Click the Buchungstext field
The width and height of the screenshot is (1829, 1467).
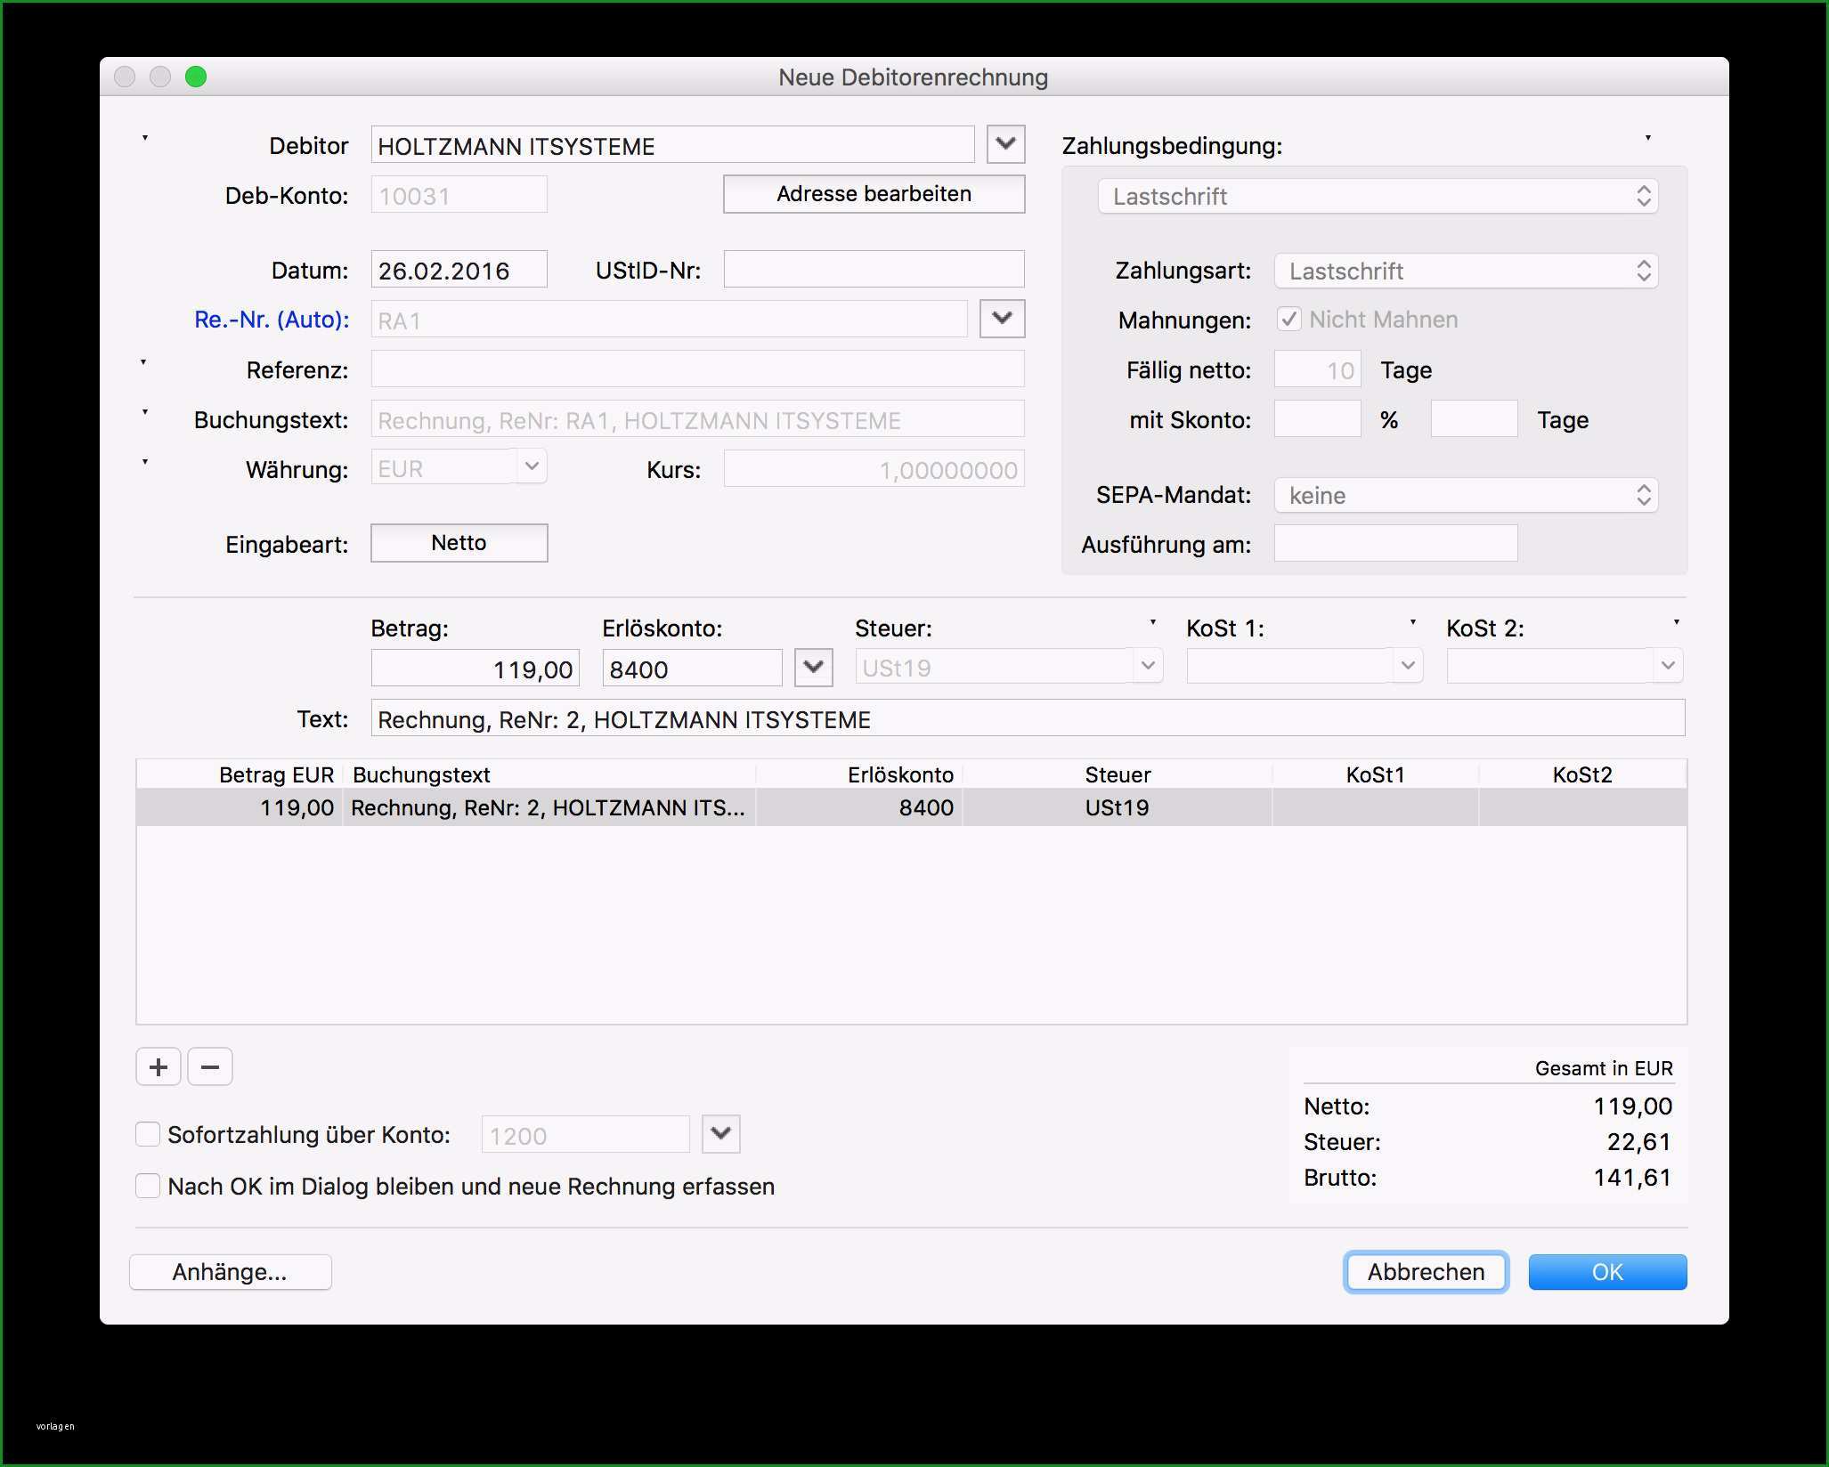click(x=697, y=418)
